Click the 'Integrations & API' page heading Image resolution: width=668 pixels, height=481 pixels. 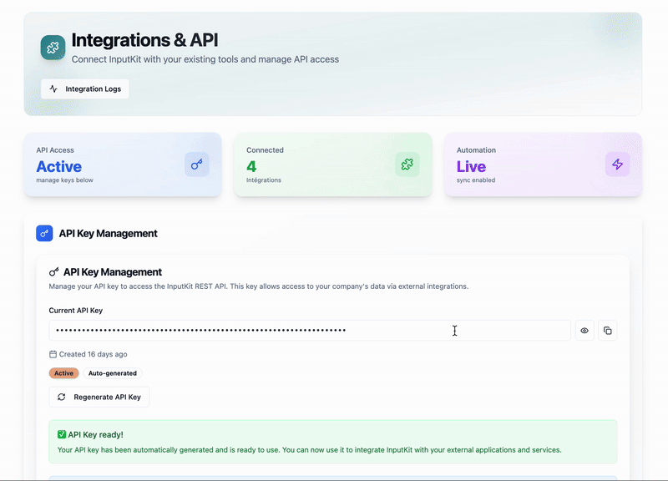[x=144, y=40]
